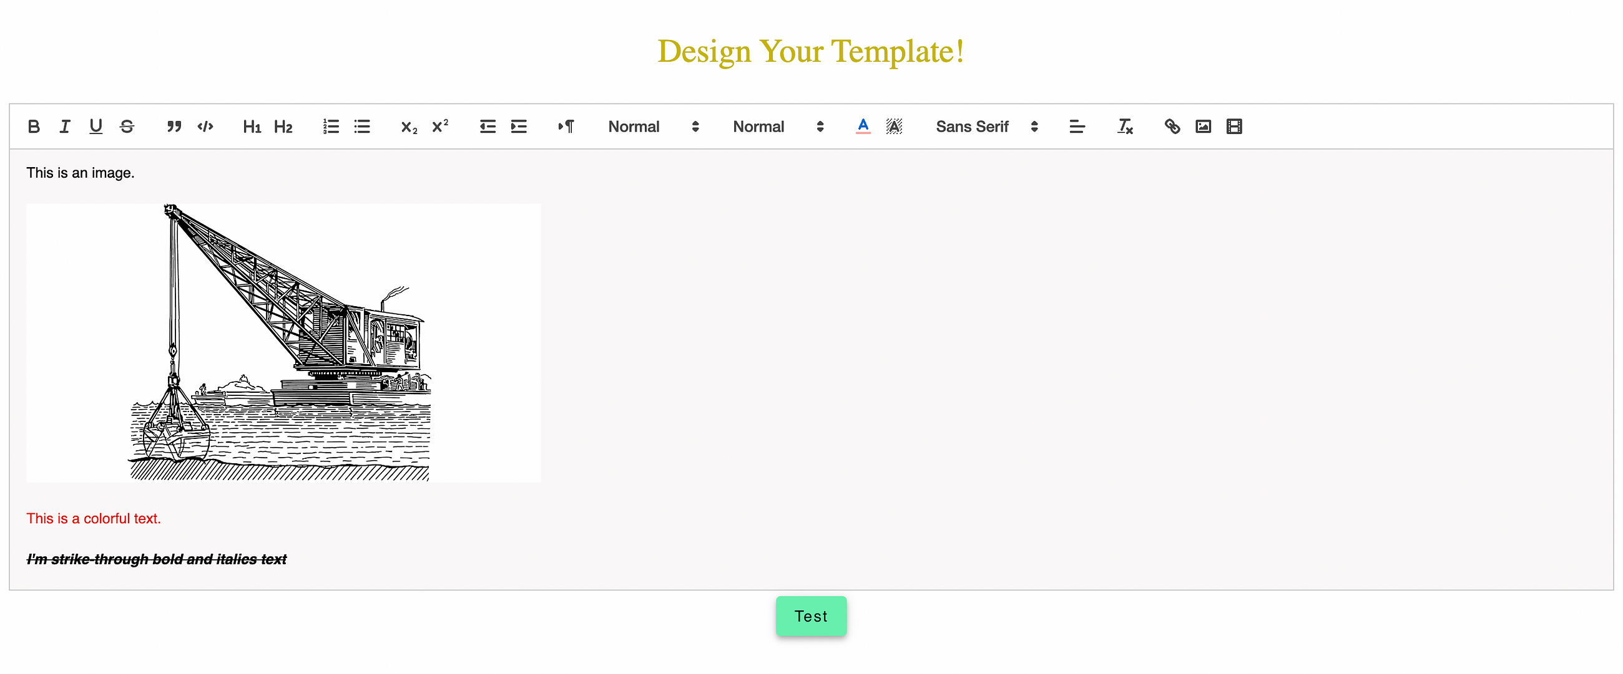Viewport: 1623px width, 674px height.
Task: Enable italic formatting
Action: [64, 125]
